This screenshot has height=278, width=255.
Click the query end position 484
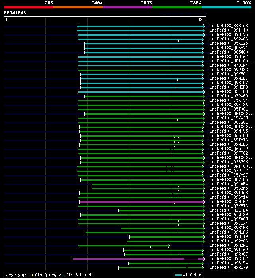(x=201, y=20)
